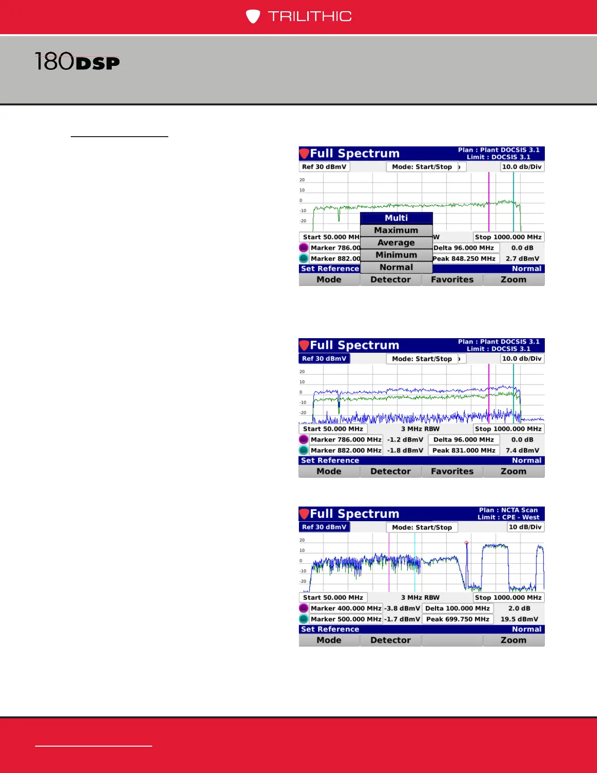Select Multi in the Detector menu
The image size is (597, 773).
(397, 218)
